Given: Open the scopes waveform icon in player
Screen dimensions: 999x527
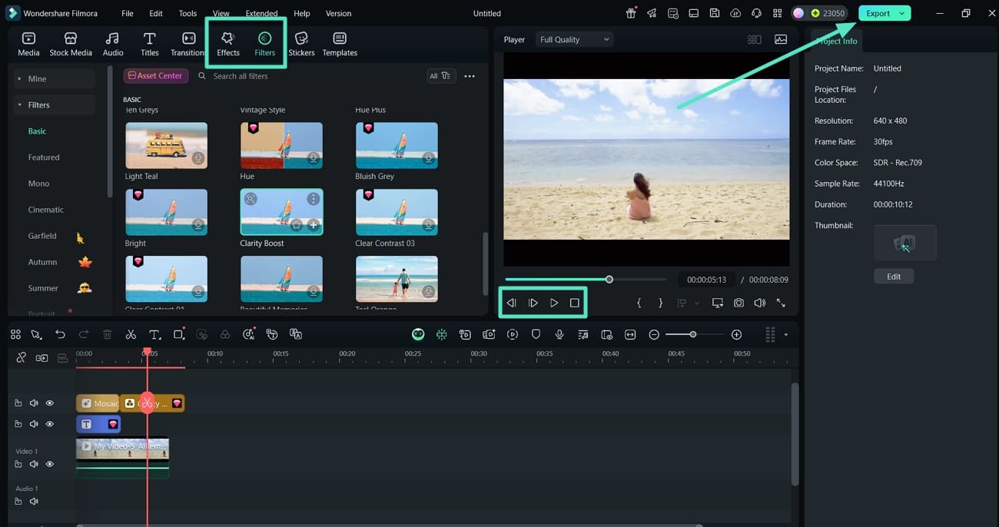Looking at the screenshot, I should click(781, 39).
